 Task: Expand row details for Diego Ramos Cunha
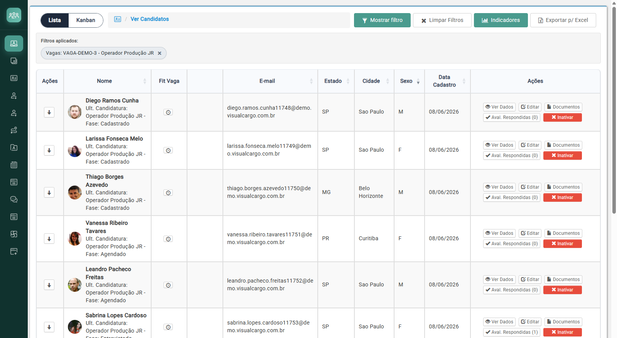[49, 112]
